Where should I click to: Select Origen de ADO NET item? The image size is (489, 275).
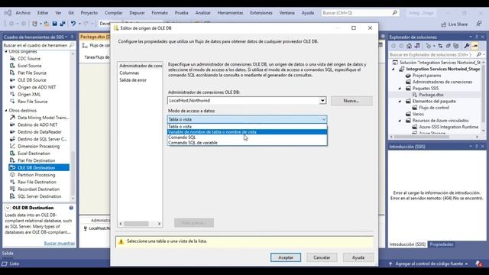(37, 87)
